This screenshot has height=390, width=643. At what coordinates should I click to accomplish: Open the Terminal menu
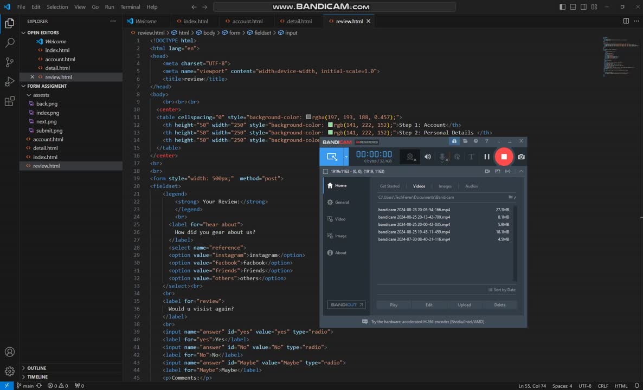tap(130, 7)
